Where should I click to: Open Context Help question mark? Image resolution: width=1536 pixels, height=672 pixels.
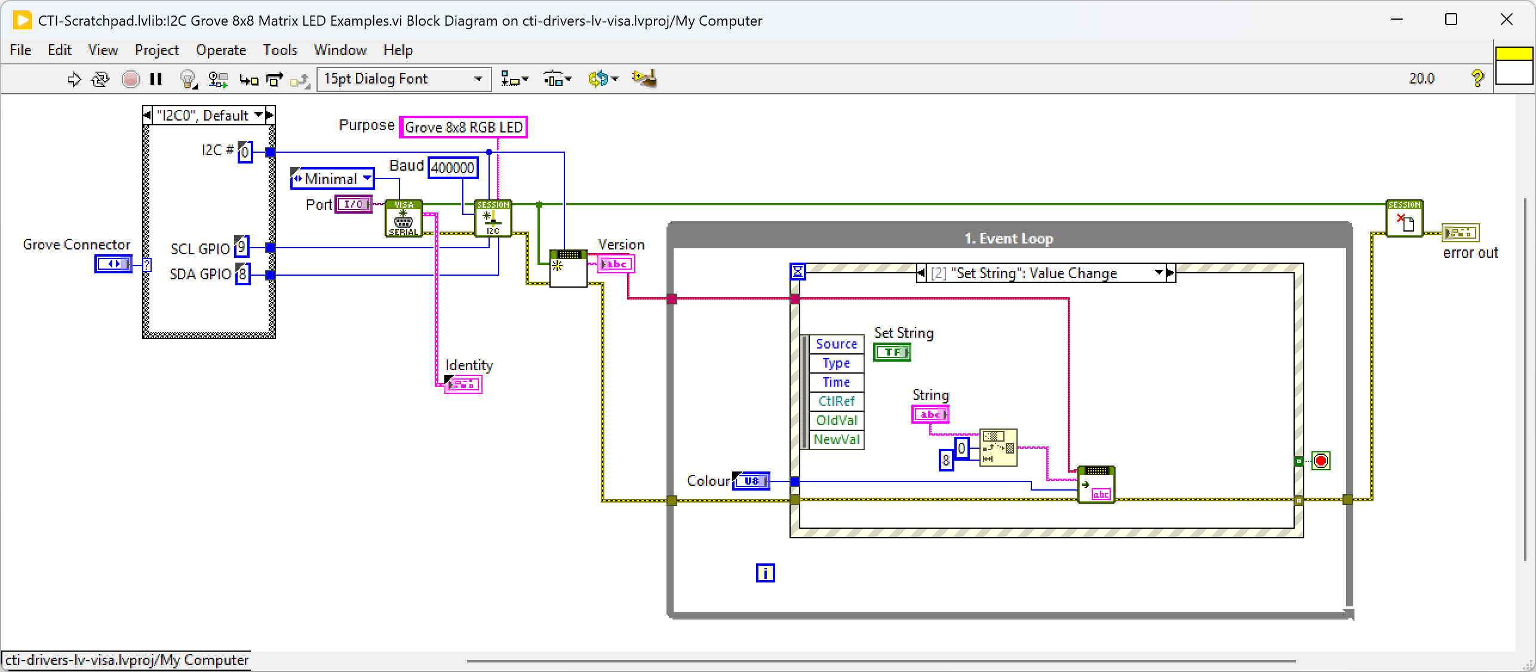coord(1477,78)
